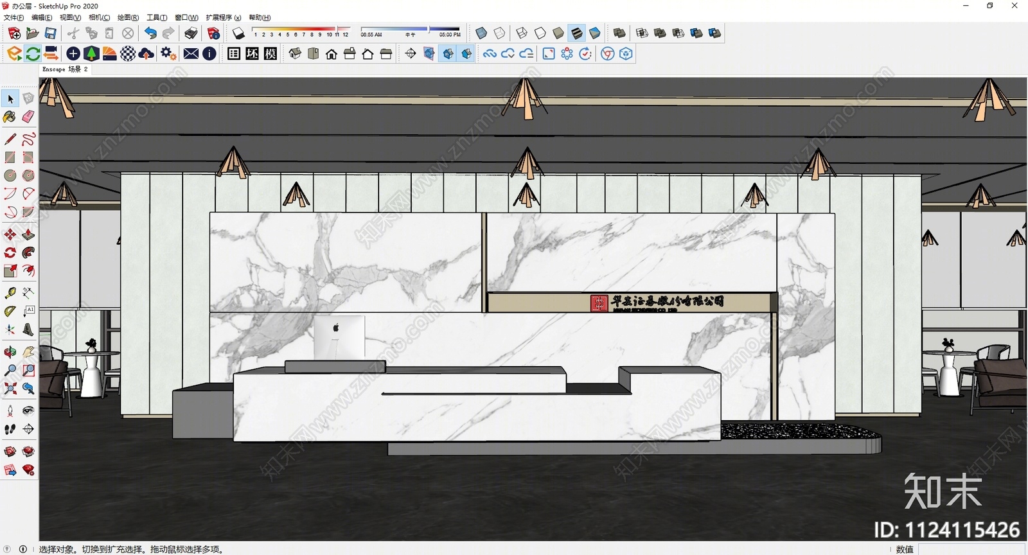Click the Subtract solid tool
1028x555 pixels.
point(678,33)
